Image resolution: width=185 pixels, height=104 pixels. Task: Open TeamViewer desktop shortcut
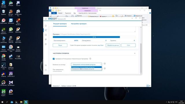[x=11, y=21]
